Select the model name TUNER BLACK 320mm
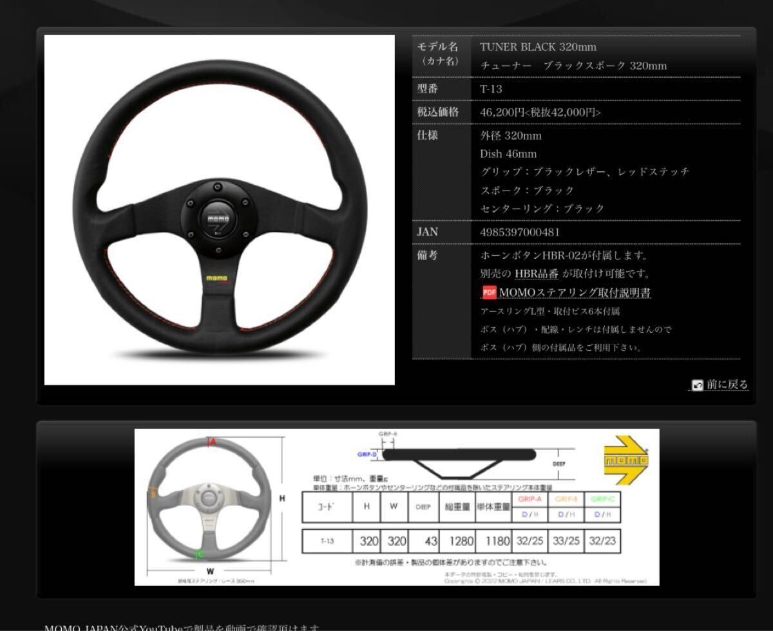This screenshot has width=773, height=631. pyautogui.click(x=539, y=47)
